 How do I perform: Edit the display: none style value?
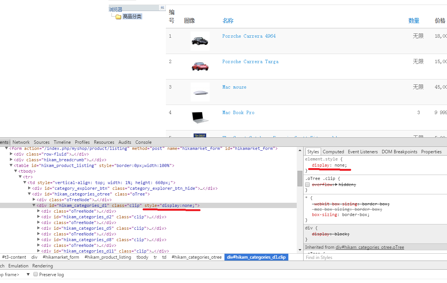(x=340, y=165)
